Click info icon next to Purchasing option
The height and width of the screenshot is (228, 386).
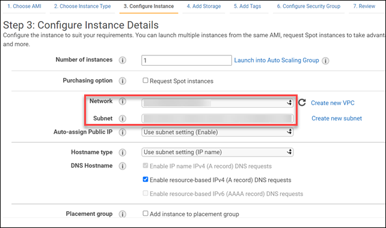122,81
